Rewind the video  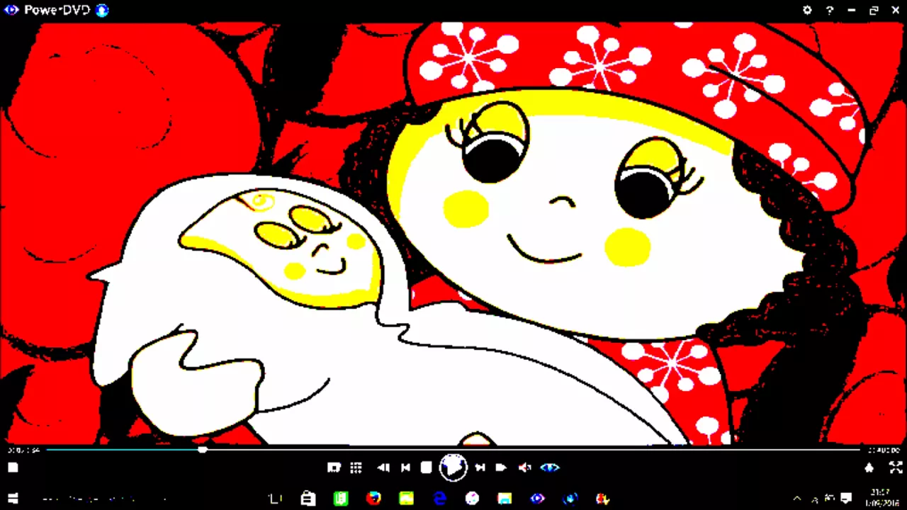(383, 467)
